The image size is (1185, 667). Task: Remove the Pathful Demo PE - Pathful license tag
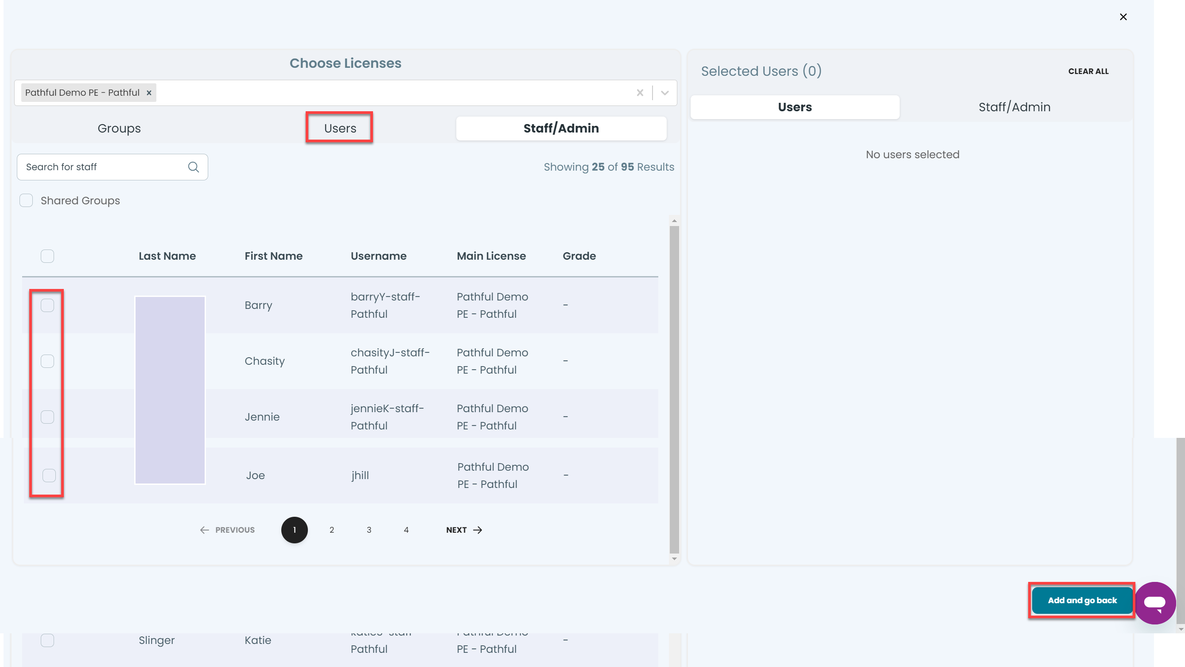pos(149,93)
